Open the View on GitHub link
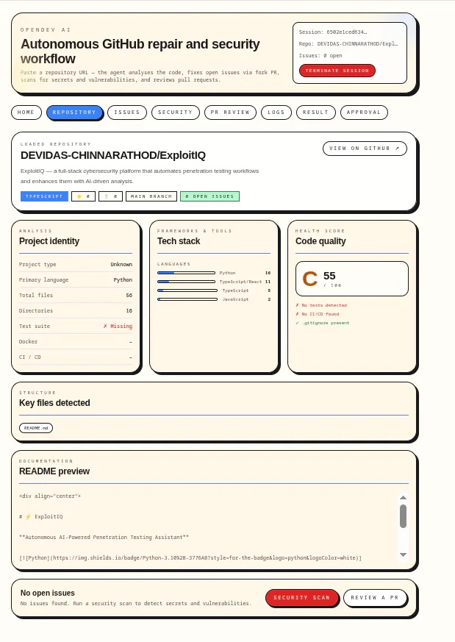The width and height of the screenshot is (455, 642). 365,149
